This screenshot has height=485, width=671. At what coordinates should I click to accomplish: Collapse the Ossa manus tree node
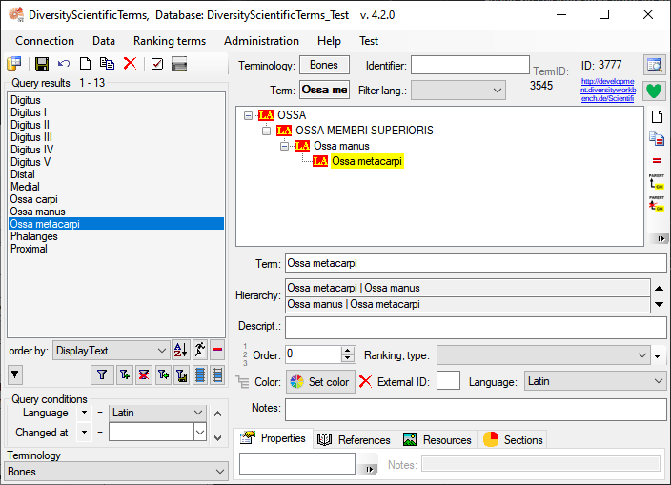(x=284, y=146)
